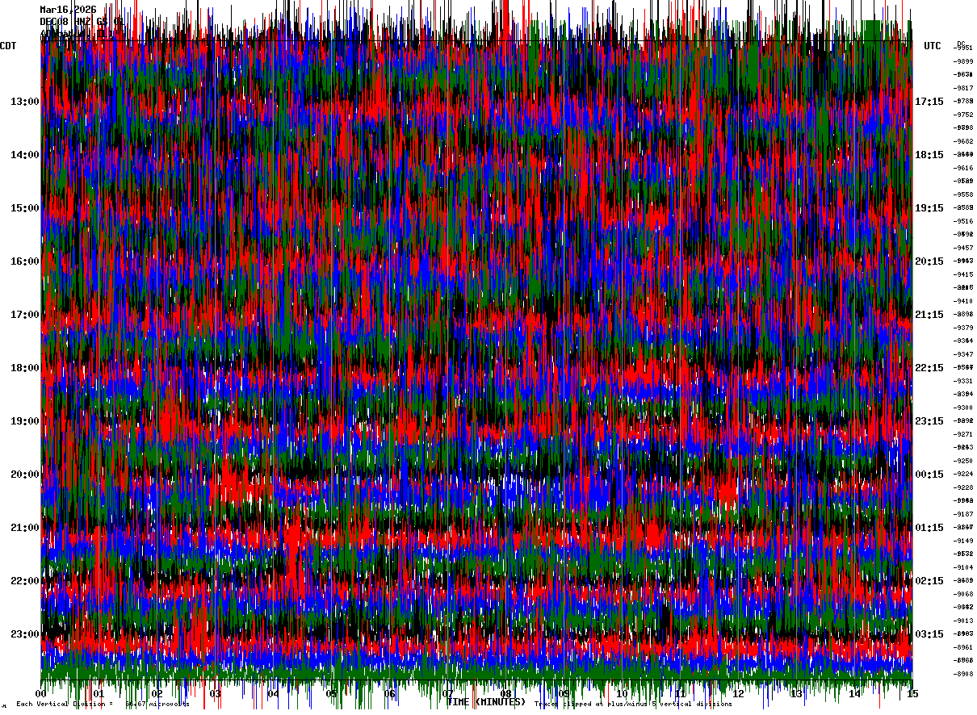Click minute tick label 01
This screenshot has height=715, width=977.
[x=99, y=694]
